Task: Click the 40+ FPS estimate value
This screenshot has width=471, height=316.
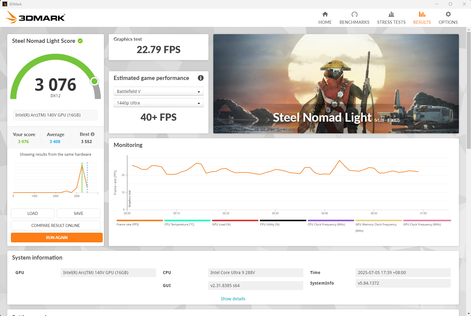Action: pos(158,117)
